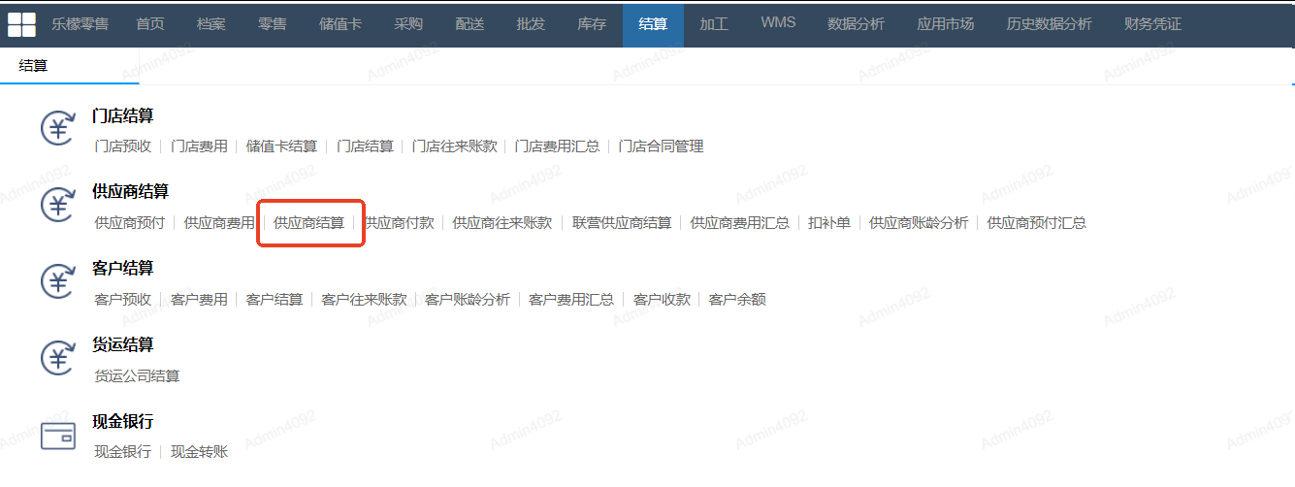Open the WMS menu

point(778,22)
